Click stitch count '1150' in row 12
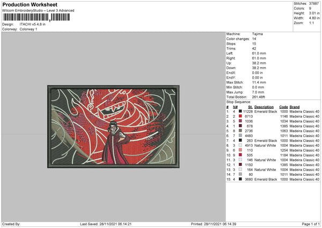 click(x=248, y=165)
